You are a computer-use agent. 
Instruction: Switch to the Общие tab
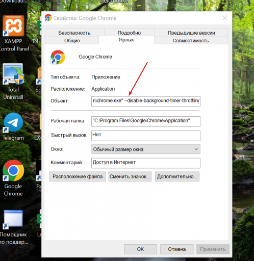click(72, 40)
